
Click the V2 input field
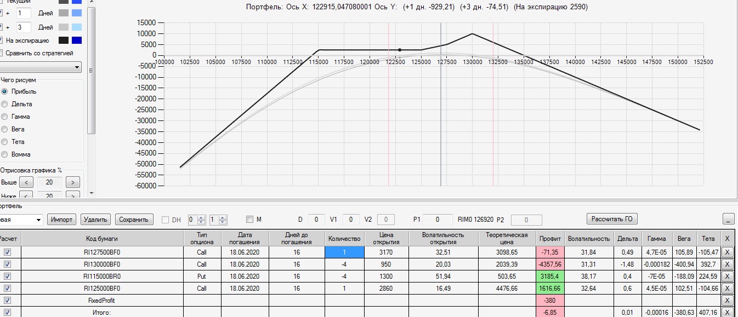385,220
